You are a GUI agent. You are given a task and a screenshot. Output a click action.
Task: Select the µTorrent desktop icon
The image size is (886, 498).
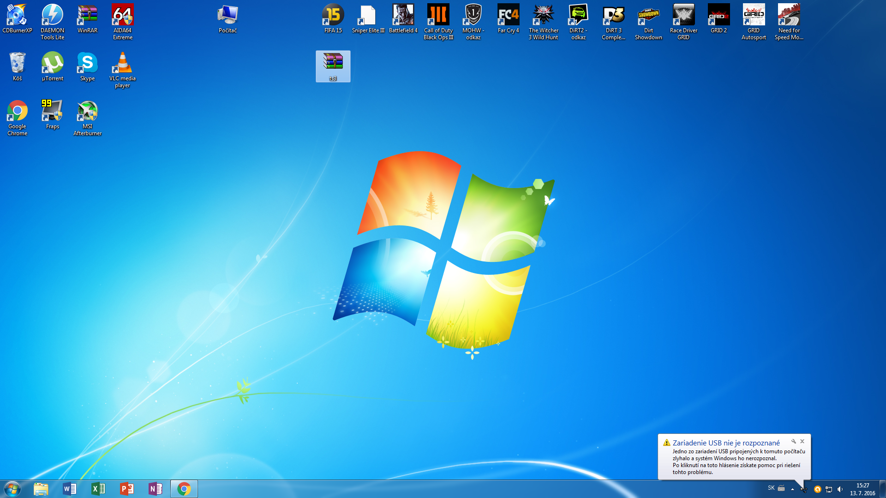pos(52,67)
